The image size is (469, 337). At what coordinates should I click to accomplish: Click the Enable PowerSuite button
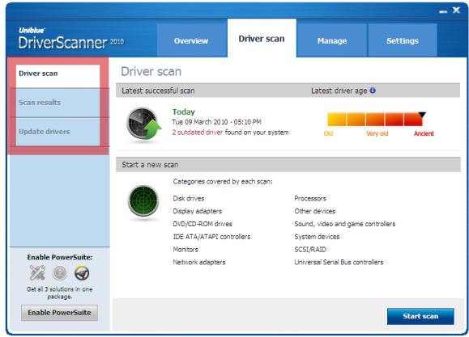[x=59, y=313]
